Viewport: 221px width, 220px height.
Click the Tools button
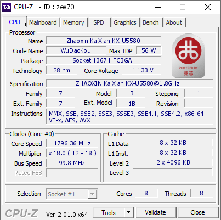tap(109, 213)
